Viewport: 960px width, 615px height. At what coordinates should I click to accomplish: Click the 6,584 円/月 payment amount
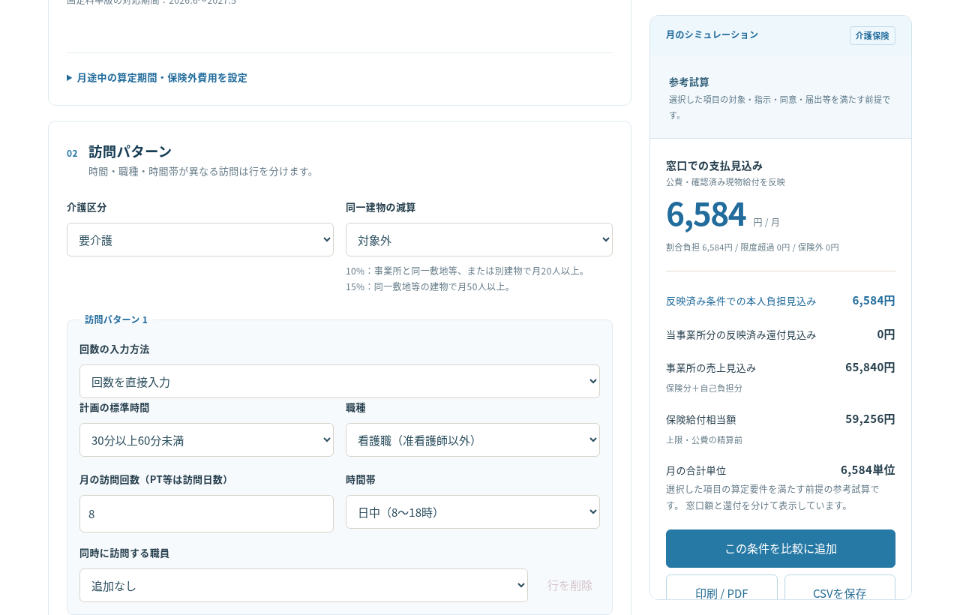[723, 214]
